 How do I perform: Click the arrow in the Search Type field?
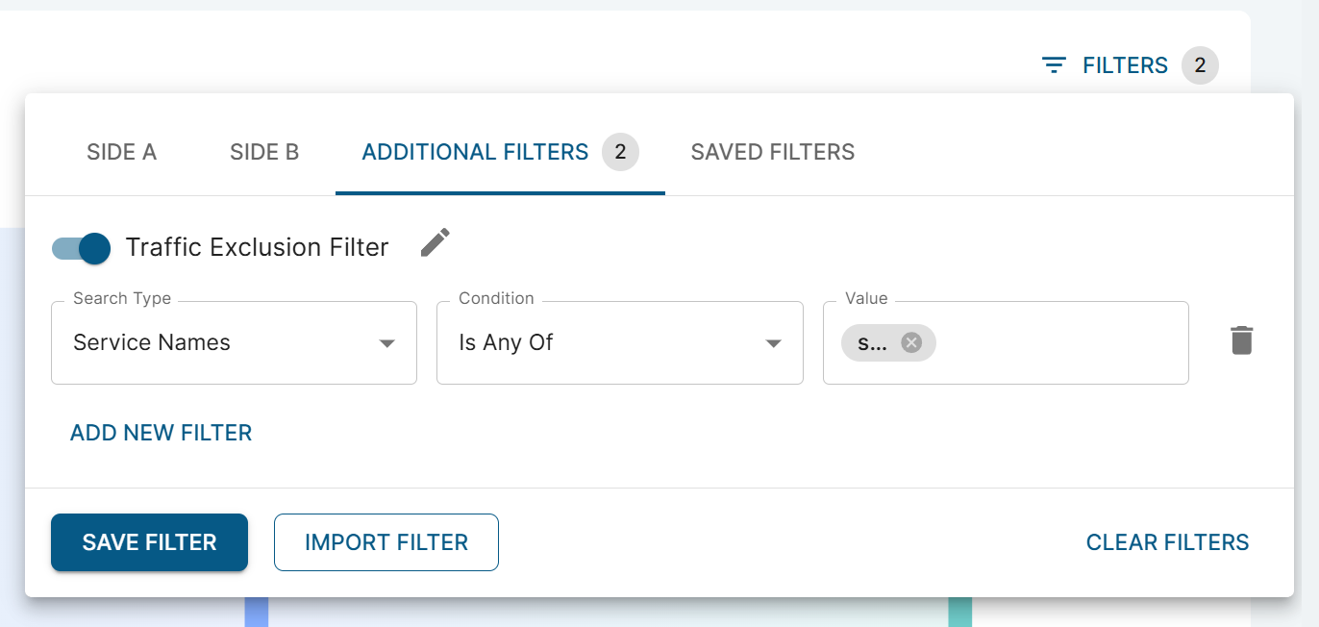[x=387, y=343]
